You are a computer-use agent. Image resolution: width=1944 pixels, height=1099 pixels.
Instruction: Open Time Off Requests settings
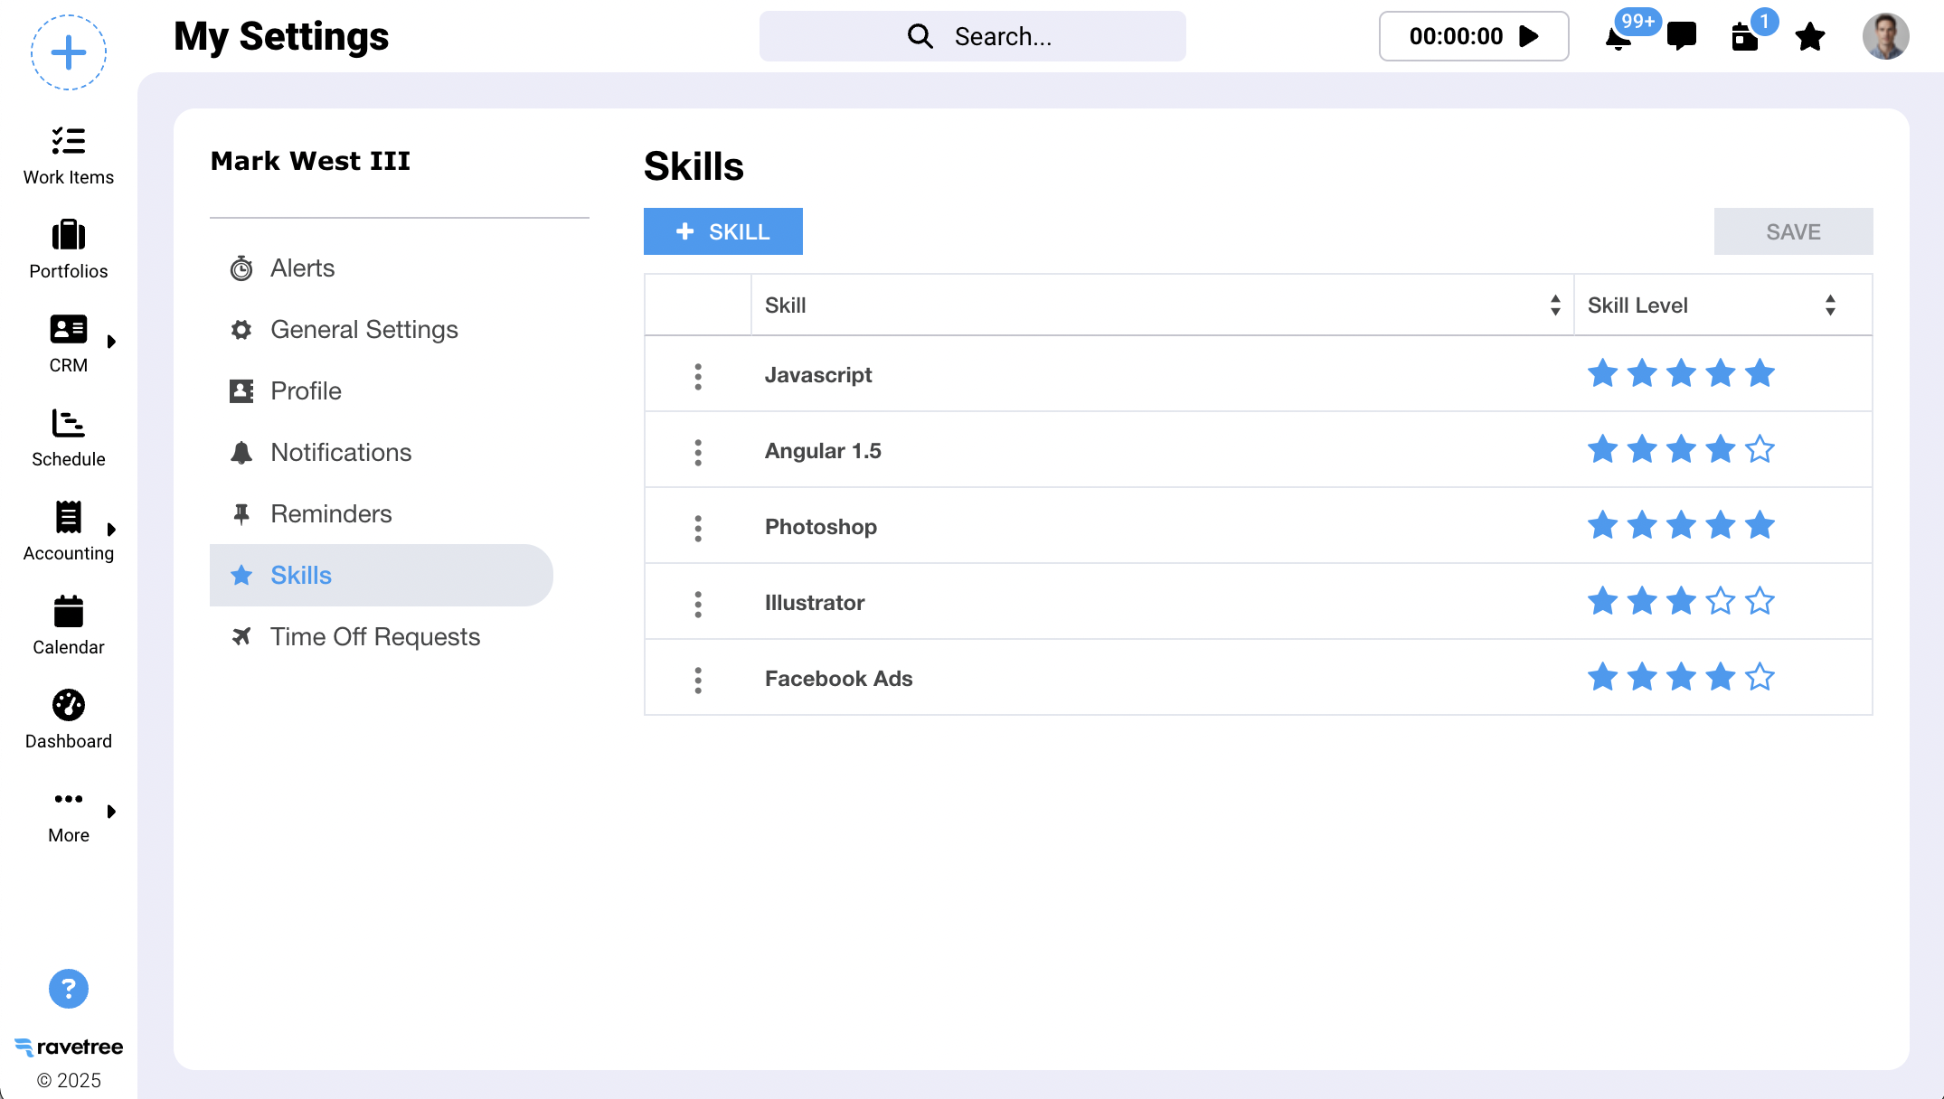pyautogui.click(x=374, y=637)
